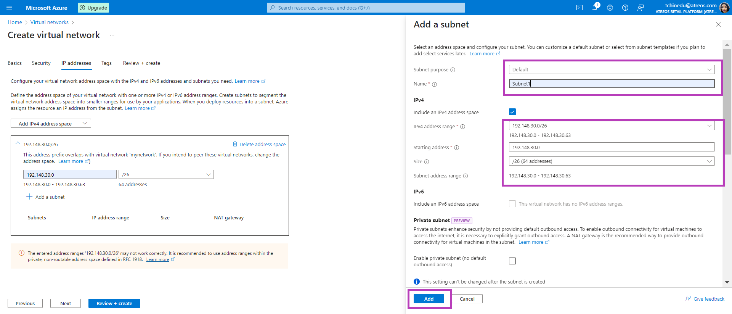The height and width of the screenshot is (314, 732).
Task: Open the address space /26 prefix dropdown
Action: click(166, 174)
